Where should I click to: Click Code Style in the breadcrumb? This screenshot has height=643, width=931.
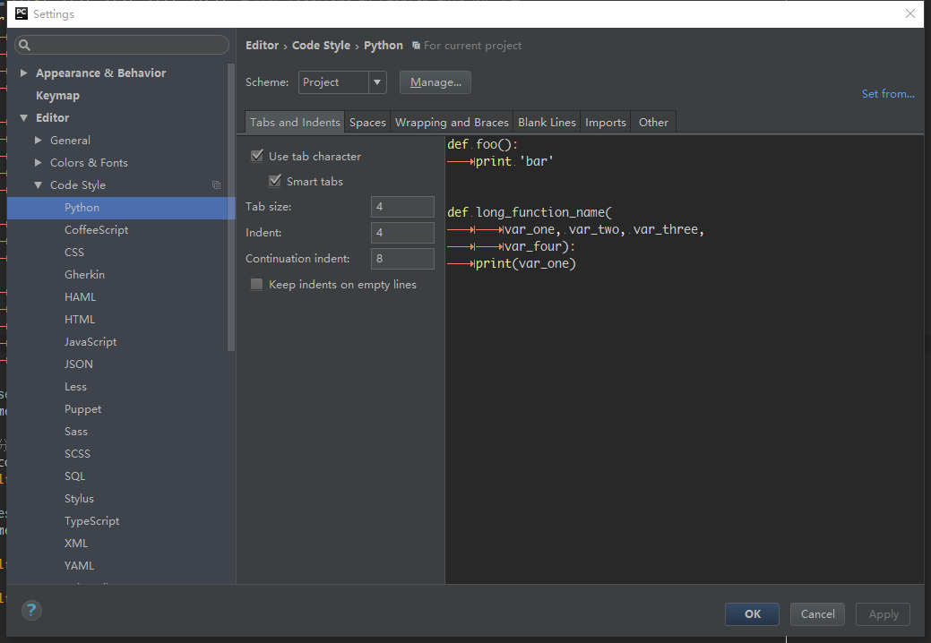(x=321, y=46)
